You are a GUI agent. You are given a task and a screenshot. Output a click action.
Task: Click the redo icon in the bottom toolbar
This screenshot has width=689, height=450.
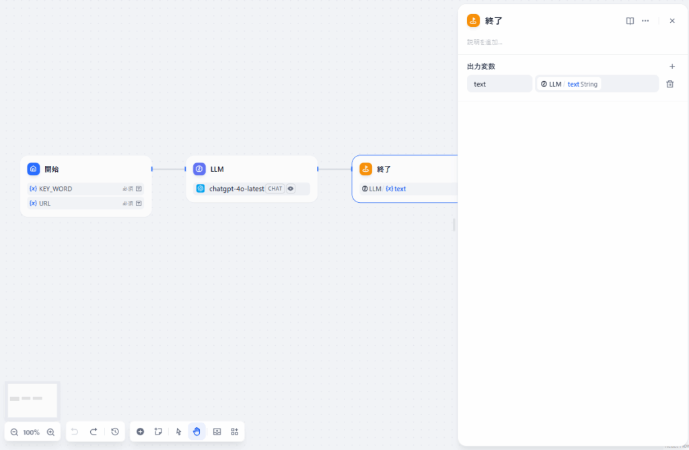point(94,432)
